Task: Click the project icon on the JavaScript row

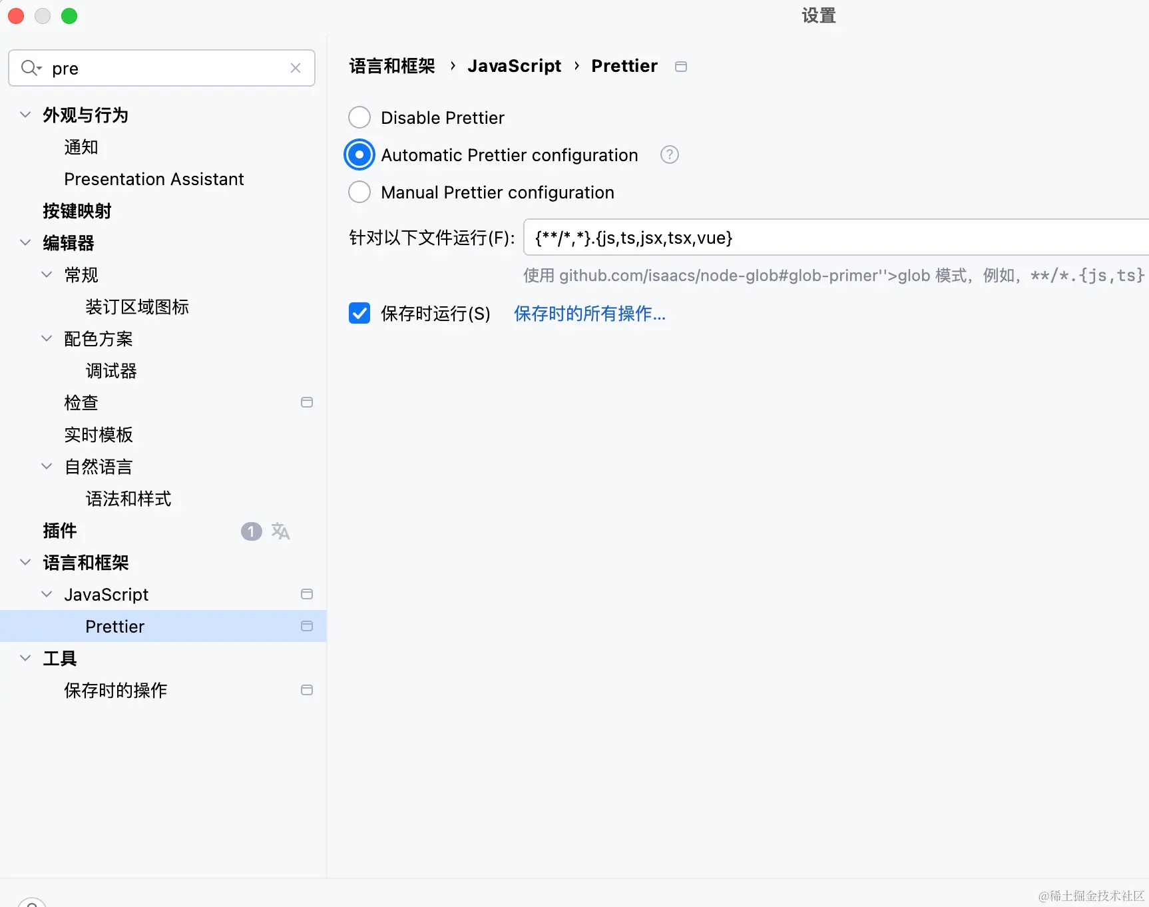Action: point(307,594)
